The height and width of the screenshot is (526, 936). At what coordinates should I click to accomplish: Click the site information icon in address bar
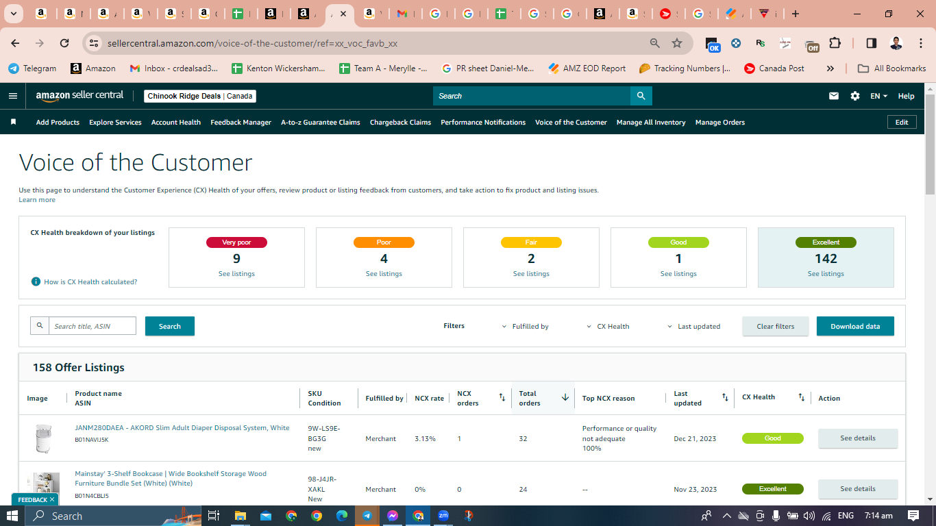tap(94, 43)
